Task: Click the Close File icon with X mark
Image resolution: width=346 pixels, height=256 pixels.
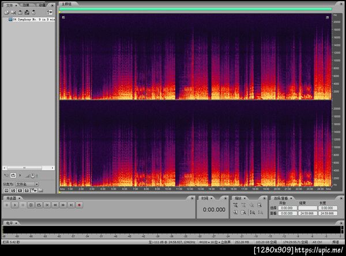Action: tap(13, 13)
